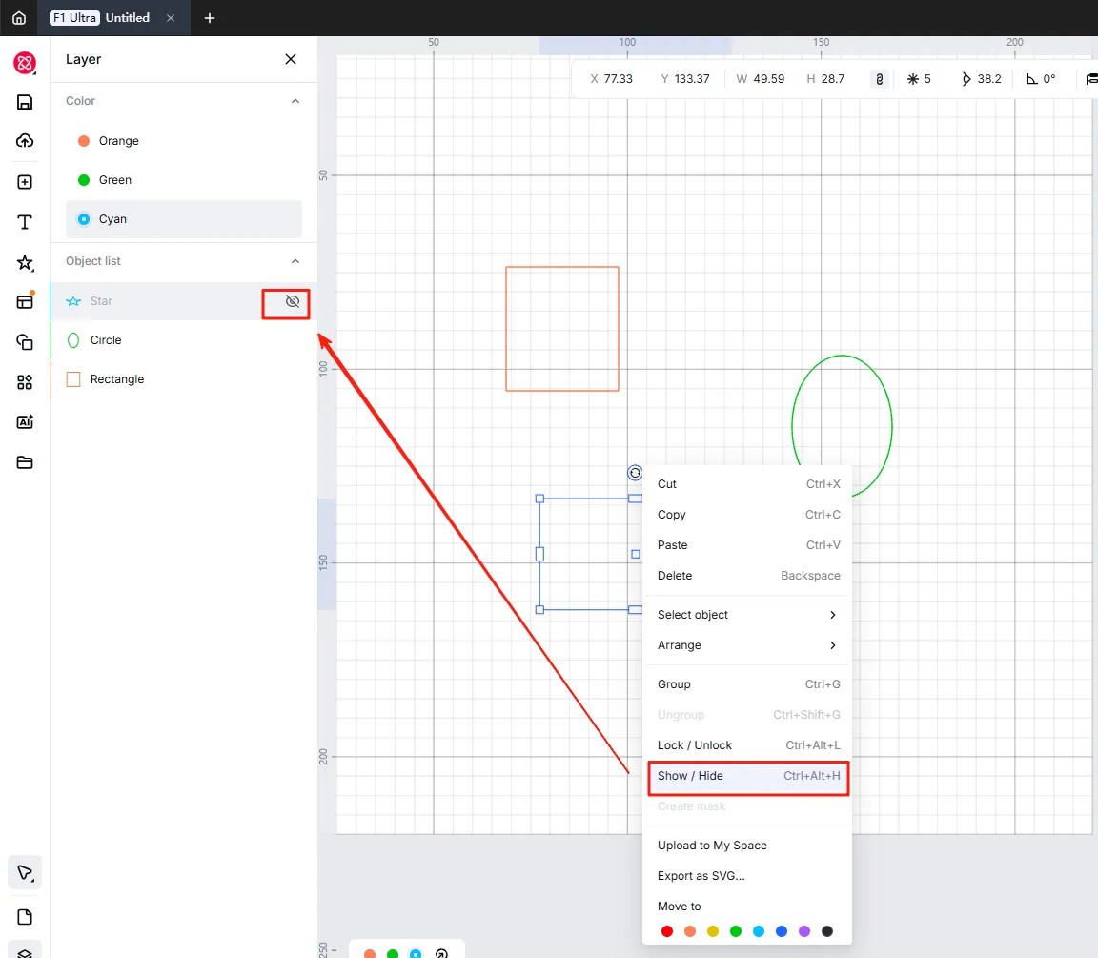Open the cloud upload icon
The width and height of the screenshot is (1098, 958).
point(25,141)
